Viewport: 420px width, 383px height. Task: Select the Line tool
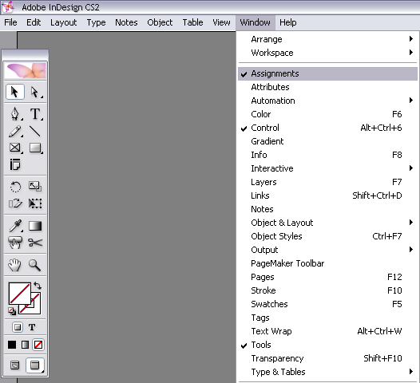35,131
